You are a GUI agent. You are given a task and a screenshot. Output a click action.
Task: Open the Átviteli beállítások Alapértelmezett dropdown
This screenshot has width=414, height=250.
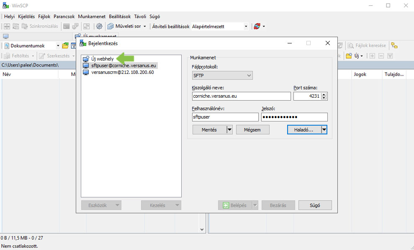(x=220, y=27)
